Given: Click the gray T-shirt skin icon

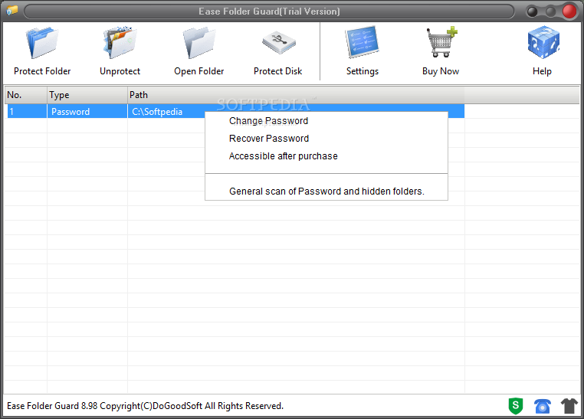Looking at the screenshot, I should pos(569,406).
